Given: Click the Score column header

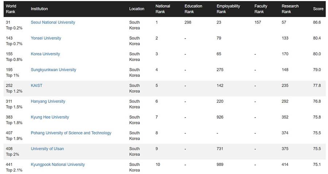Looking at the screenshot, I should click(318, 9).
